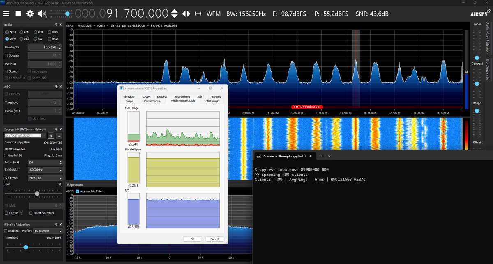Click the IF Noise Reduction Threshold slider
This screenshot has width=493, height=264.
pos(33,247)
